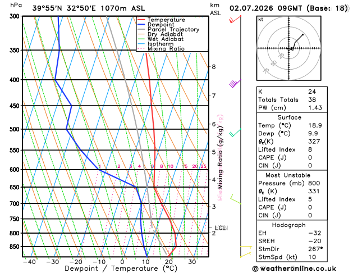The image size is (353, 273).
Task: Click the coordinates title '39°55'N 32°50'E 1070m ASL'
Action: tap(89, 8)
